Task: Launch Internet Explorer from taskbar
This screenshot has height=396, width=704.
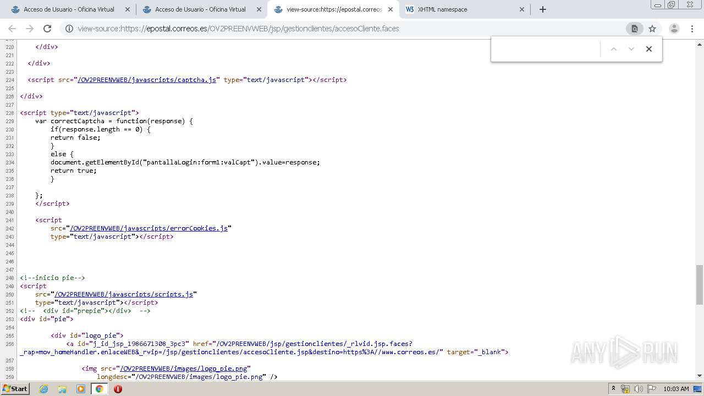Action: tap(43, 389)
